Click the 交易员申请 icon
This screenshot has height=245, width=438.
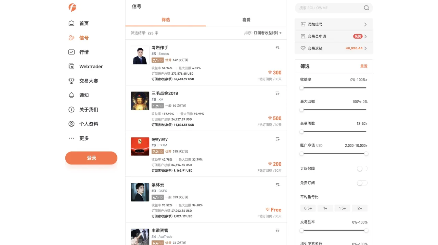(303, 36)
